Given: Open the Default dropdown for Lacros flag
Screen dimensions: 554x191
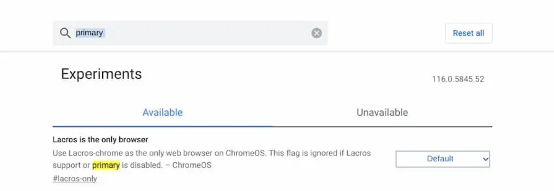Looking at the screenshot, I should pyautogui.click(x=443, y=159).
